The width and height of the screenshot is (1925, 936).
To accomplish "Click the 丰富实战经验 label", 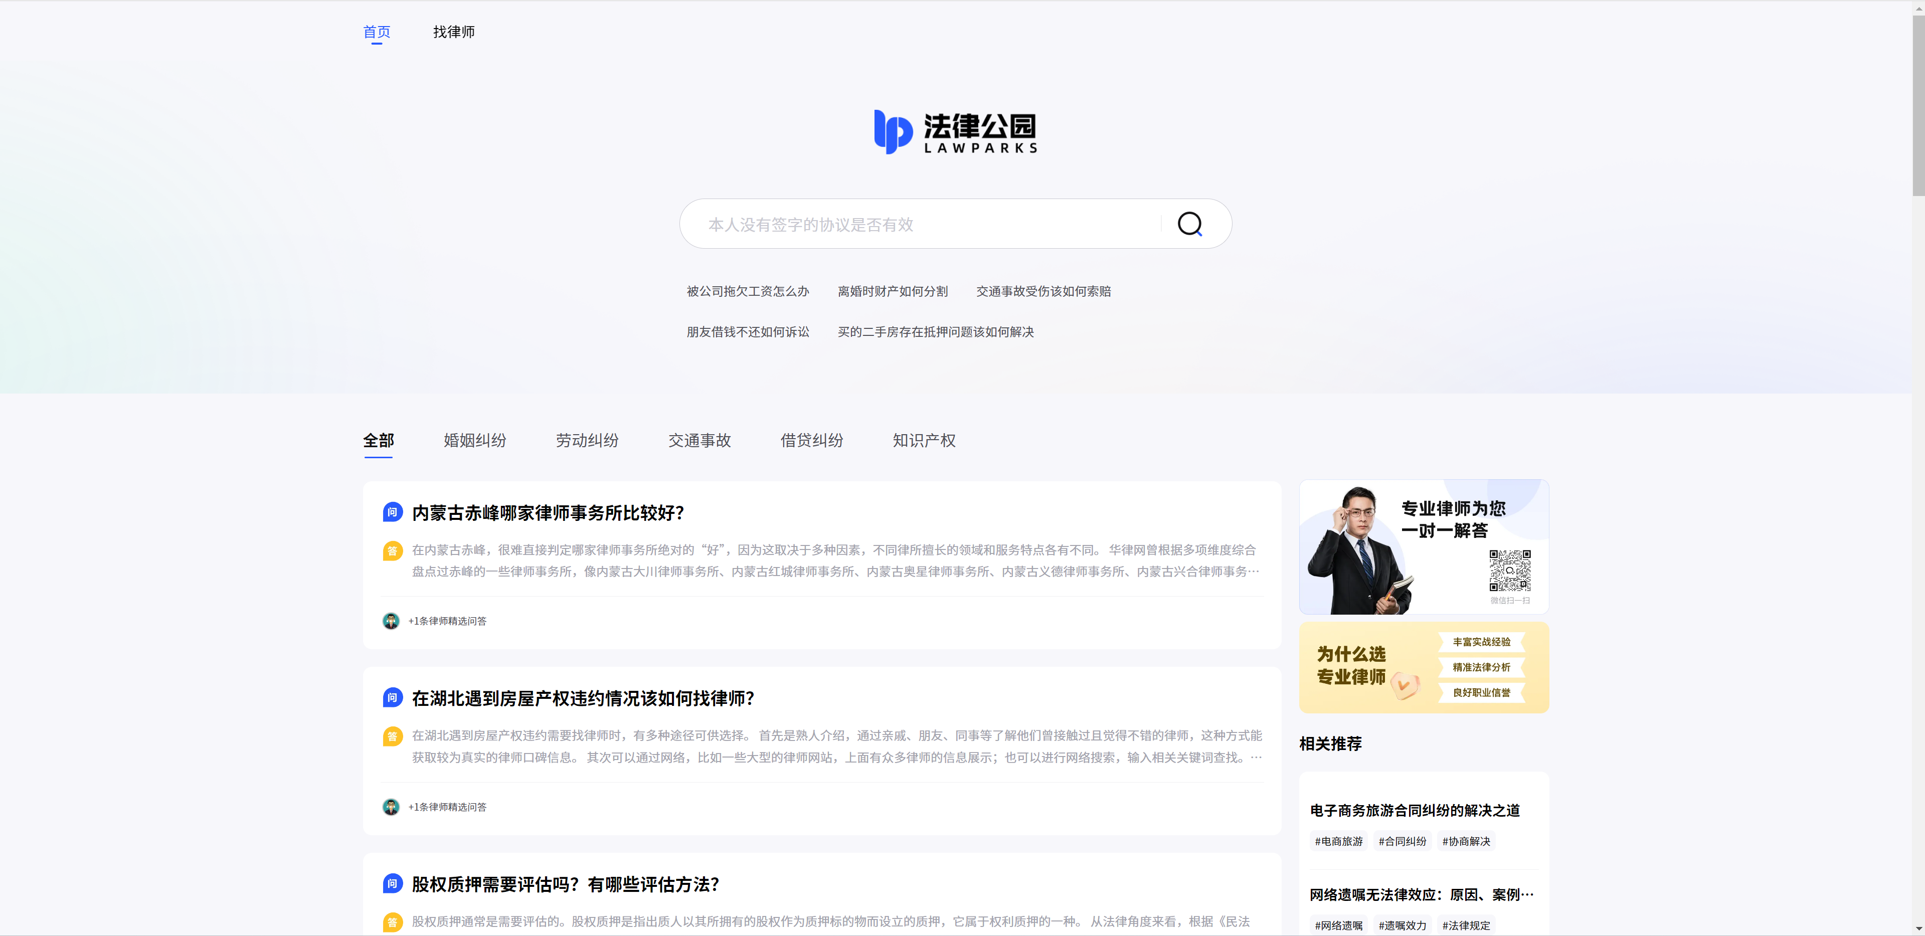I will [1481, 642].
